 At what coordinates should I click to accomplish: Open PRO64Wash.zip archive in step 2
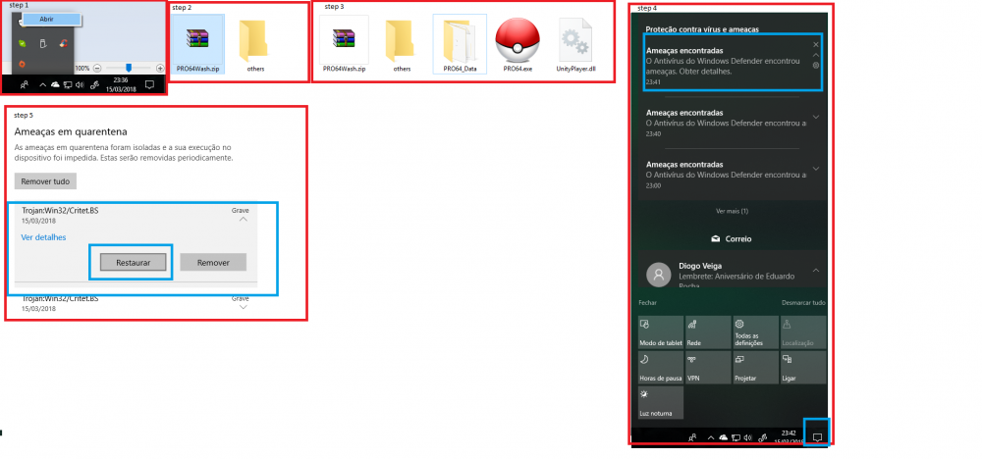(199, 41)
